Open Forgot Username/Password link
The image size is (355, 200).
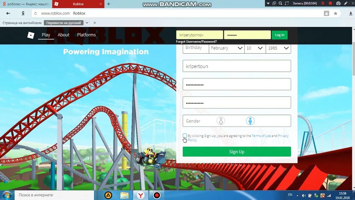(x=196, y=42)
